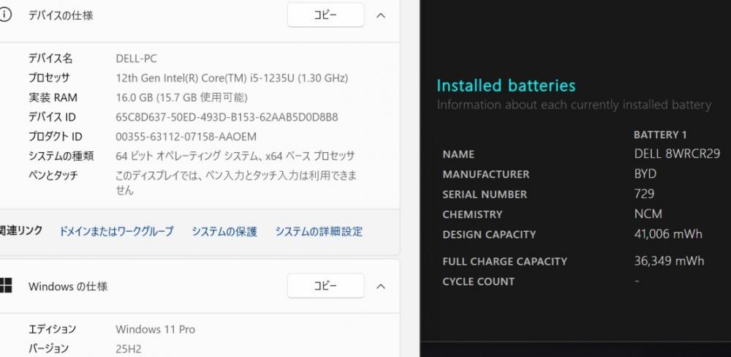Open the システムの詳細設定 link
The width and height of the screenshot is (731, 357).
pyautogui.click(x=319, y=231)
